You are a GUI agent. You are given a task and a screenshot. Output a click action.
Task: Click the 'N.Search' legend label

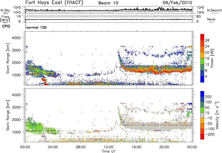click(215, 10)
